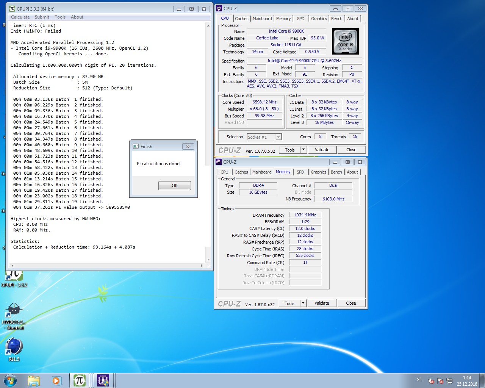Open the Submit menu in GPUPI

[42, 17]
